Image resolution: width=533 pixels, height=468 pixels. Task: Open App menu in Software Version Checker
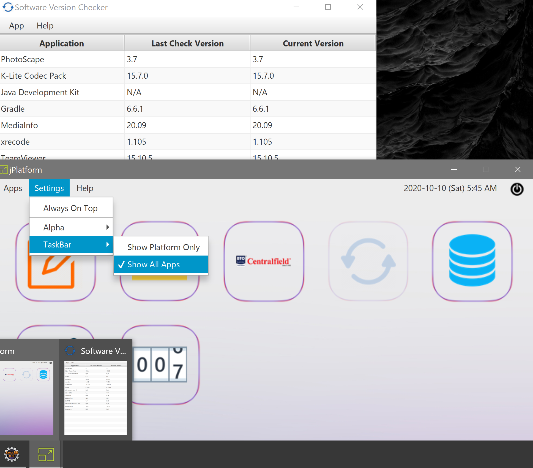17,26
